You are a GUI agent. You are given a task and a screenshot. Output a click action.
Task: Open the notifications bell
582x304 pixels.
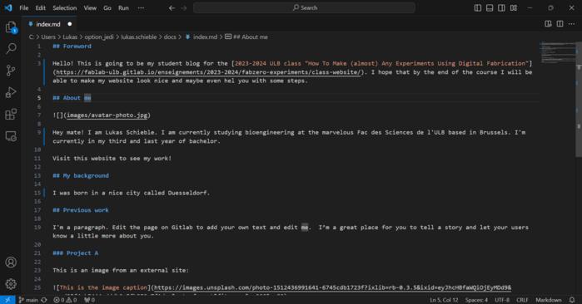[572, 300]
